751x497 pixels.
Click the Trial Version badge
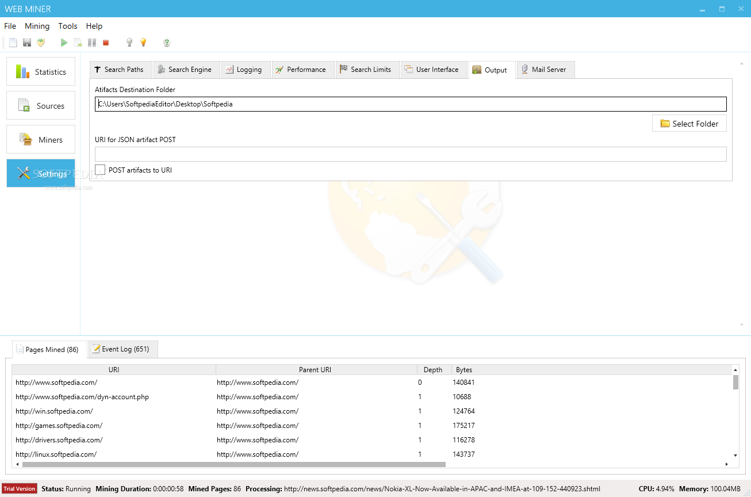[20, 489]
